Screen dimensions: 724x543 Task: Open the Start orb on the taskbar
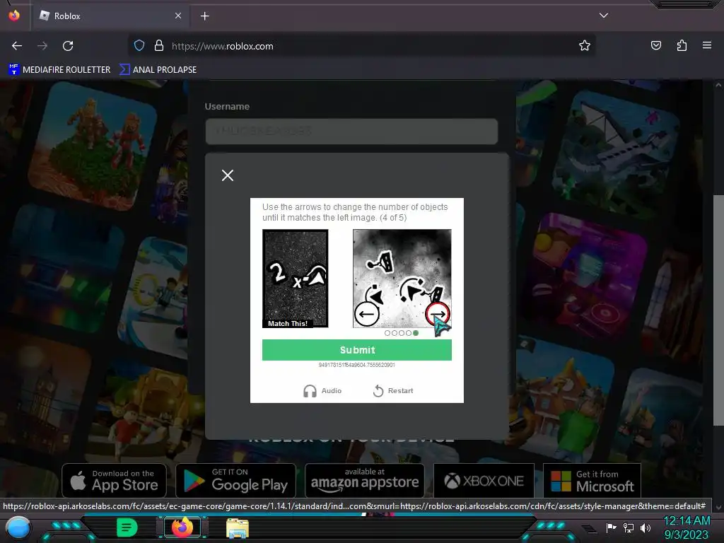(x=18, y=528)
